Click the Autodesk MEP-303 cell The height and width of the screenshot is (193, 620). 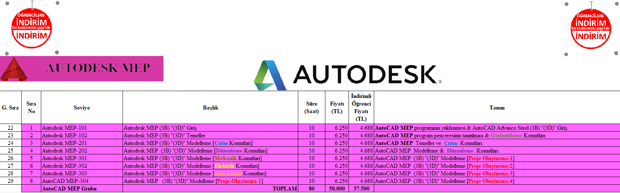click(82, 173)
